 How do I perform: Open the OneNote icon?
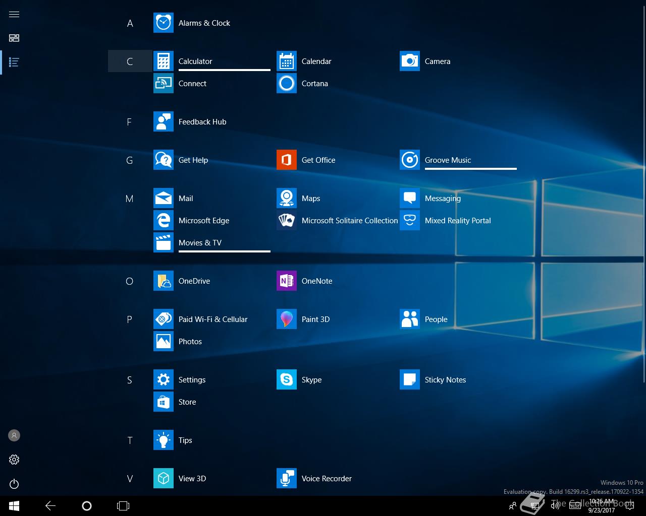pyautogui.click(x=287, y=281)
